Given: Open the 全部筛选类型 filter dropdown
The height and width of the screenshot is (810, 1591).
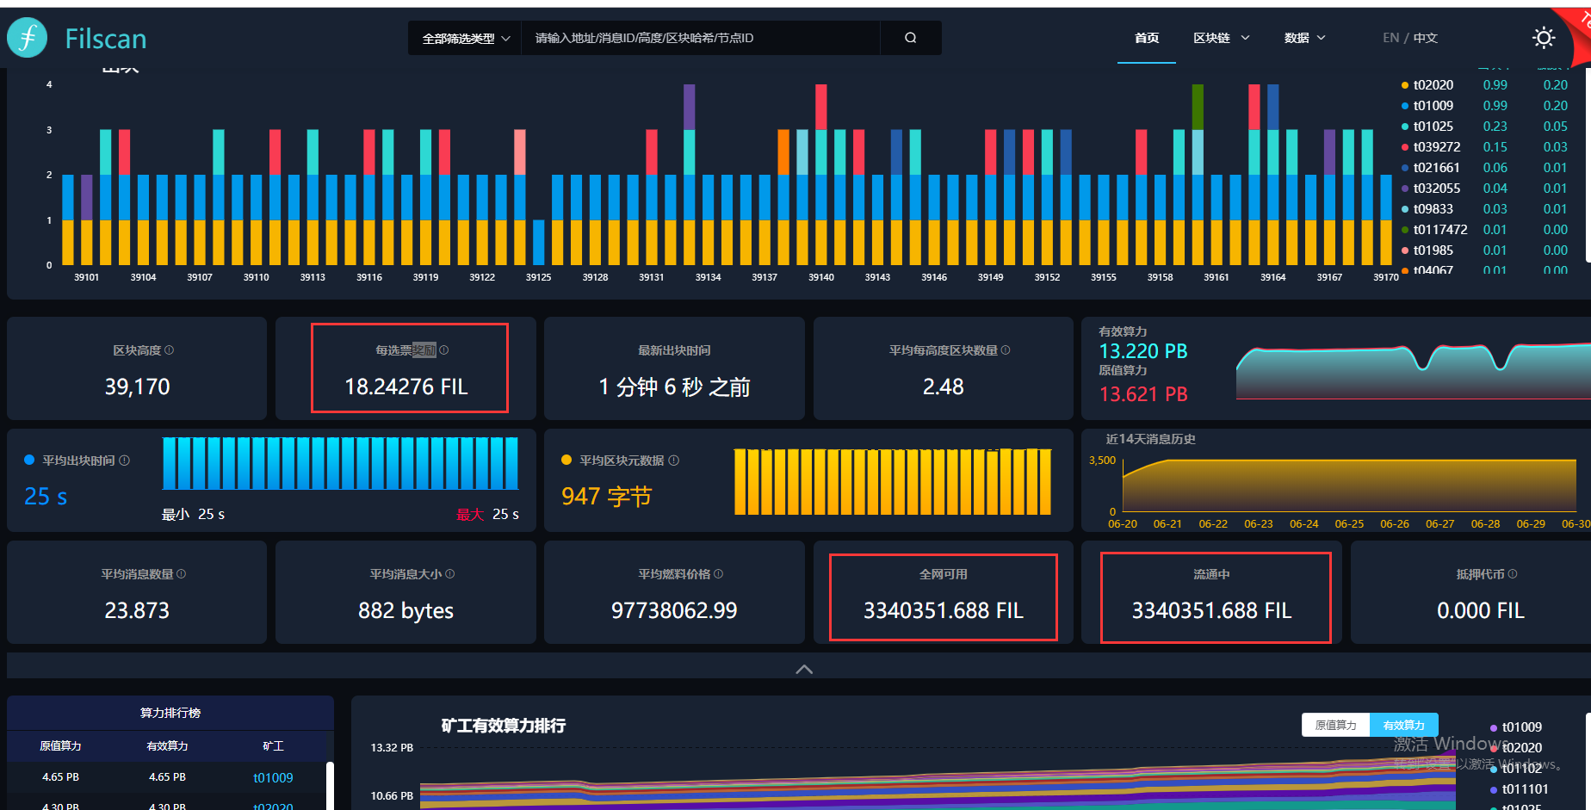Looking at the screenshot, I should (x=466, y=38).
